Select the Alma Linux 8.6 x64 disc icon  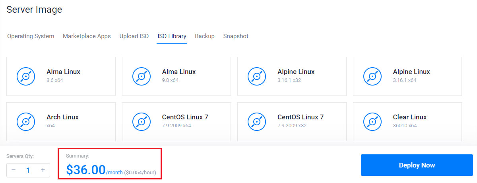(x=26, y=76)
